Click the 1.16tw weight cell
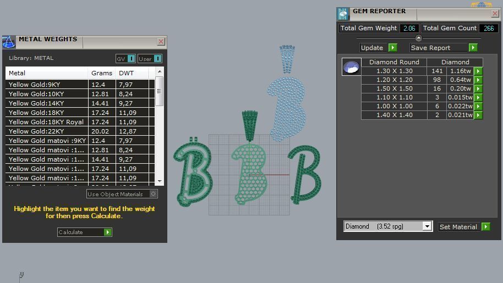The image size is (503, 283). [460, 71]
